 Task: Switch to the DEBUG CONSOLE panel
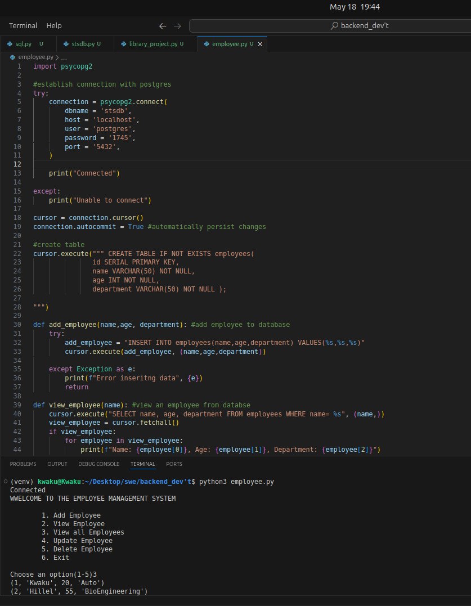pyautogui.click(x=98, y=464)
